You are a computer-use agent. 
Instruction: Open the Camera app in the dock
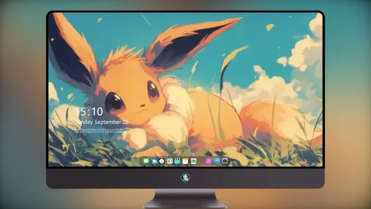point(225,161)
